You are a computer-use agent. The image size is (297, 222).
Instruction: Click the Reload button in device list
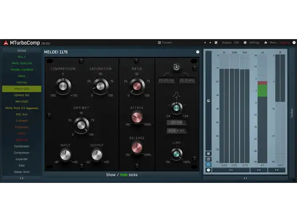(22, 51)
